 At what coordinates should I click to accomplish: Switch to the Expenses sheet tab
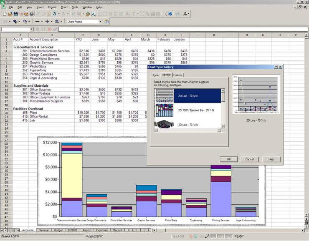pyautogui.click(x=102, y=230)
